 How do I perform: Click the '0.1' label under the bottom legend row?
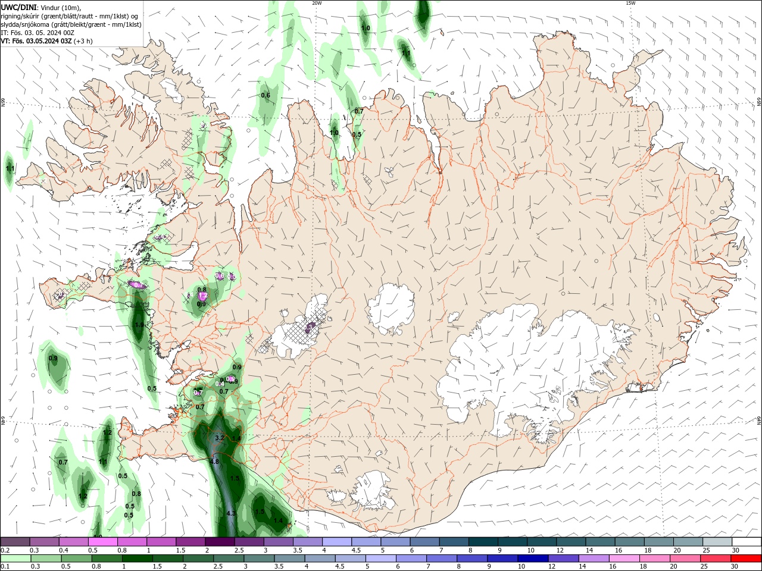[x=5, y=567]
